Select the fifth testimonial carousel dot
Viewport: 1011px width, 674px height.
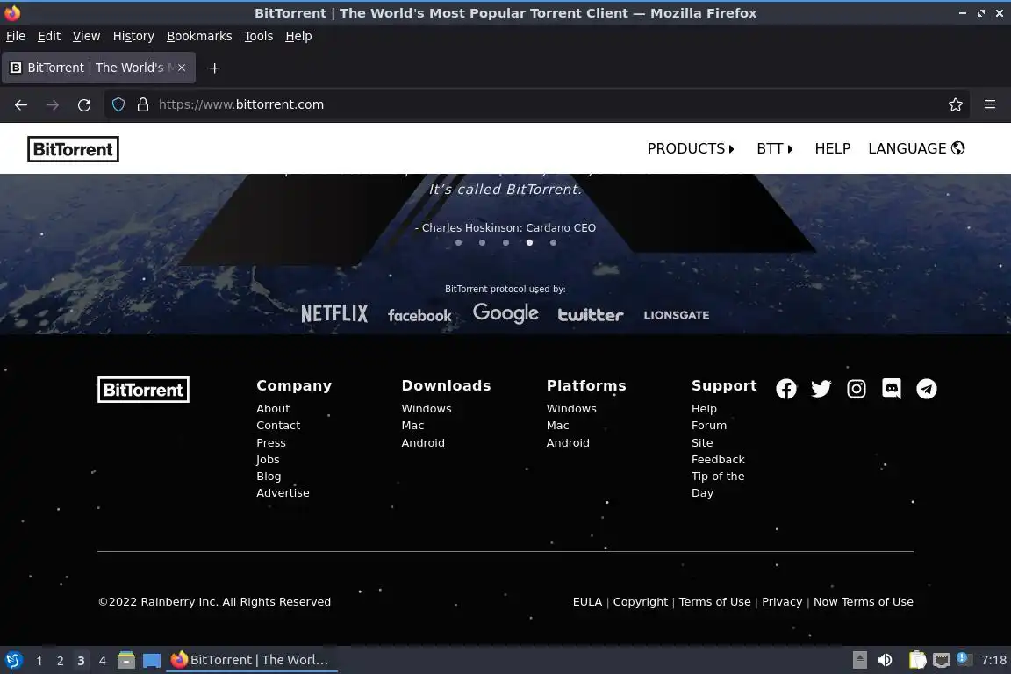(553, 243)
